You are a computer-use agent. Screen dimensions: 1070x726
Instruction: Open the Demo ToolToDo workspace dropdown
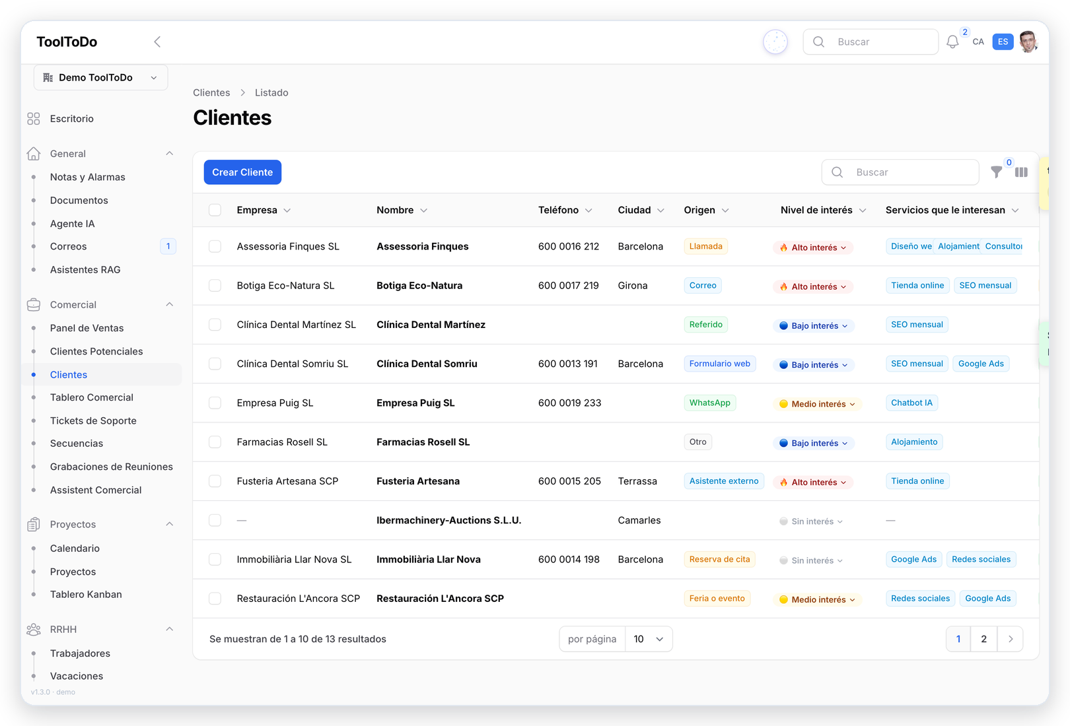pyautogui.click(x=101, y=78)
